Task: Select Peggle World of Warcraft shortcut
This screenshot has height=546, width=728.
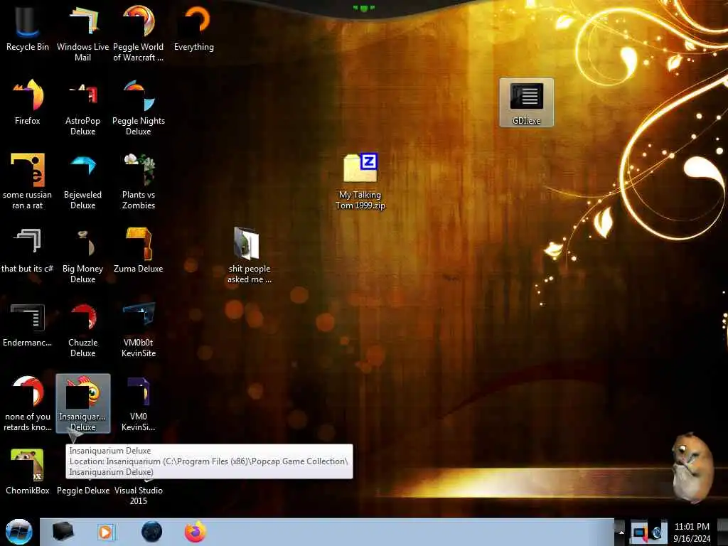Action: 139,33
